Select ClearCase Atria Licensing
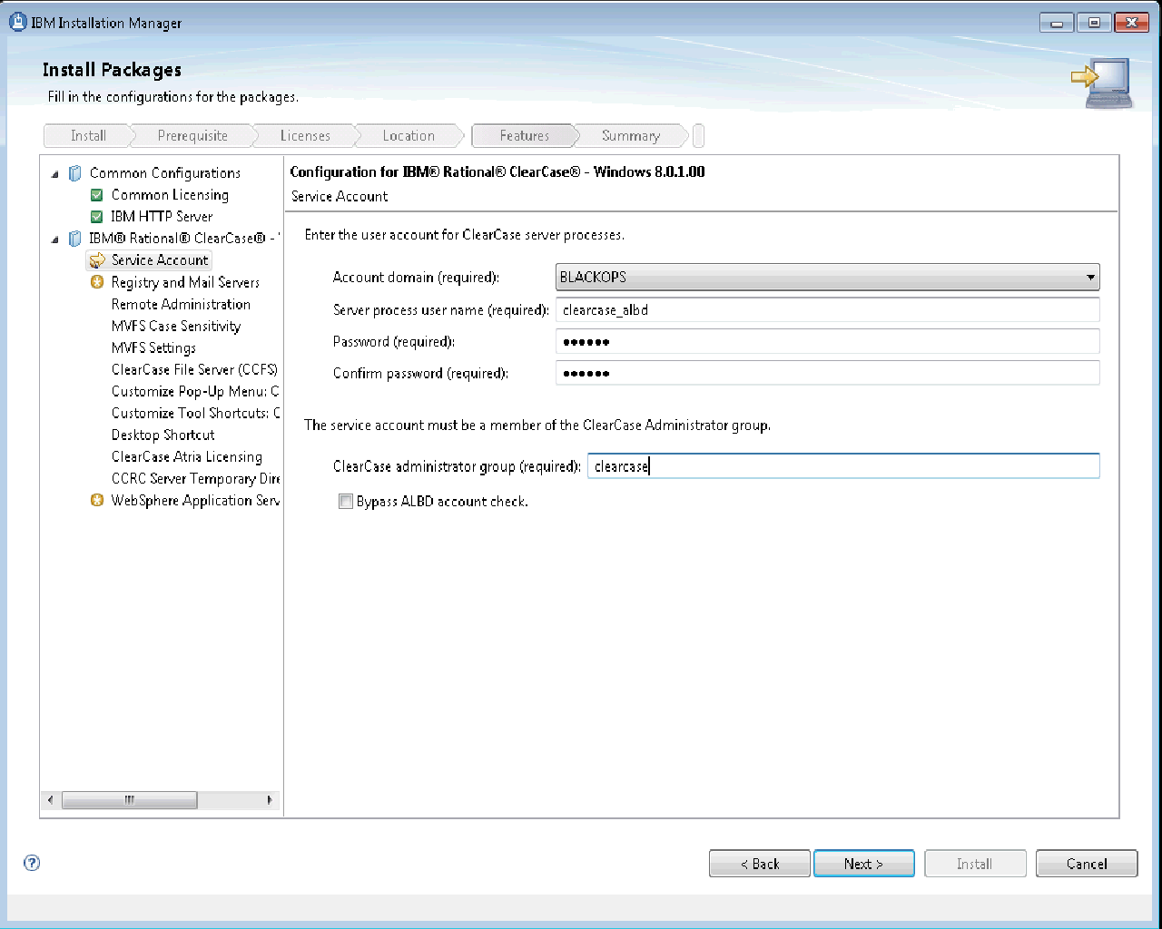Viewport: 1162px width, 929px height. pos(187,456)
